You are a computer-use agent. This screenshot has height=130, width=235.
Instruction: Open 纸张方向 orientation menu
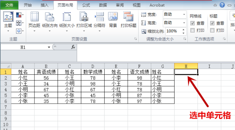tap(50, 21)
